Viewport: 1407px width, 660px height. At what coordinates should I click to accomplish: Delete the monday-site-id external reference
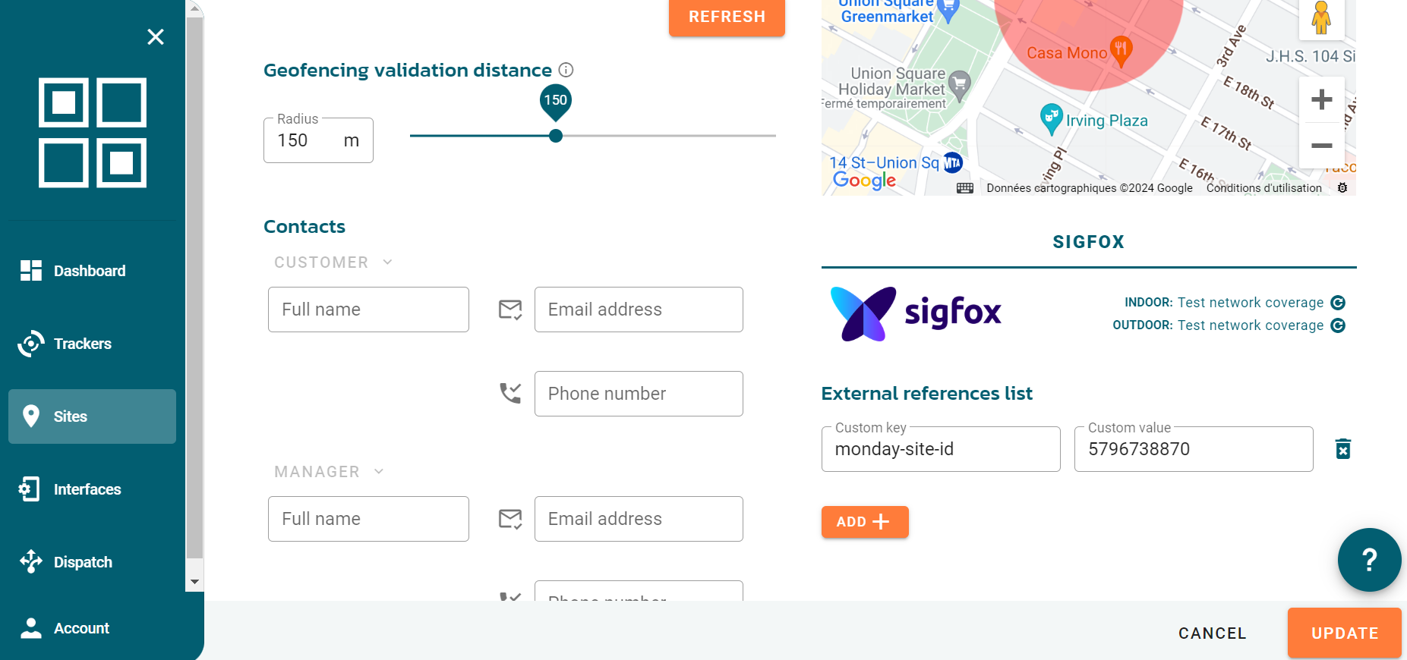tap(1342, 449)
